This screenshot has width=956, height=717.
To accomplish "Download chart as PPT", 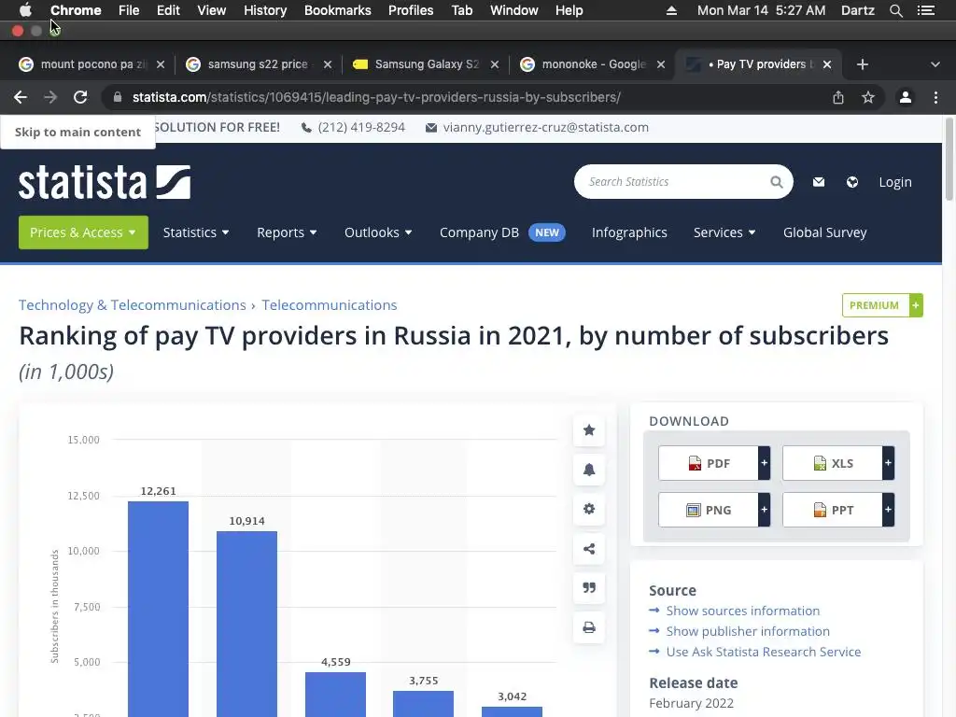I will coord(833,510).
